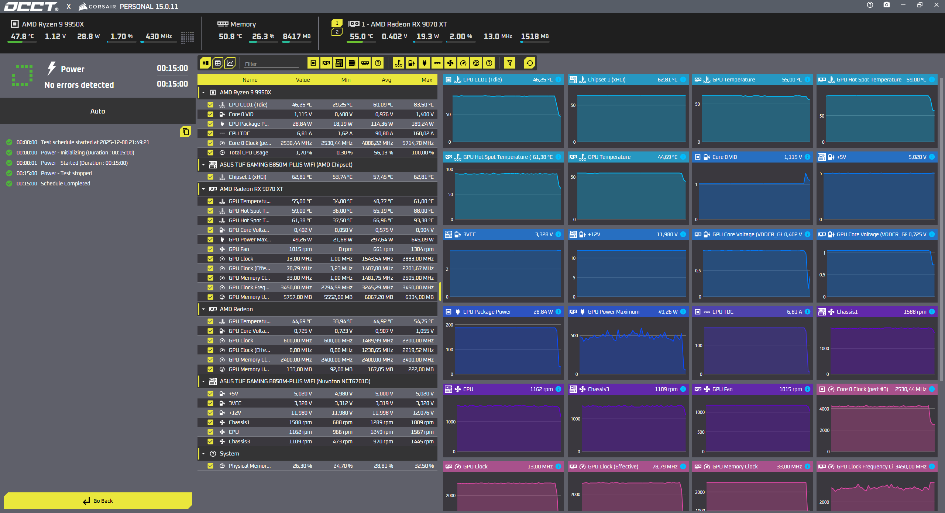This screenshot has width=945, height=513.
Task: Toggle the temperature sensor filter icon
Action: [399, 63]
